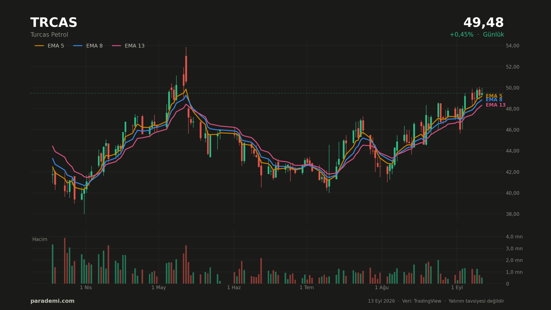This screenshot has width=551, height=310.
Task: Click the pink EMA 13 legend line swatch
Action: click(x=116, y=46)
